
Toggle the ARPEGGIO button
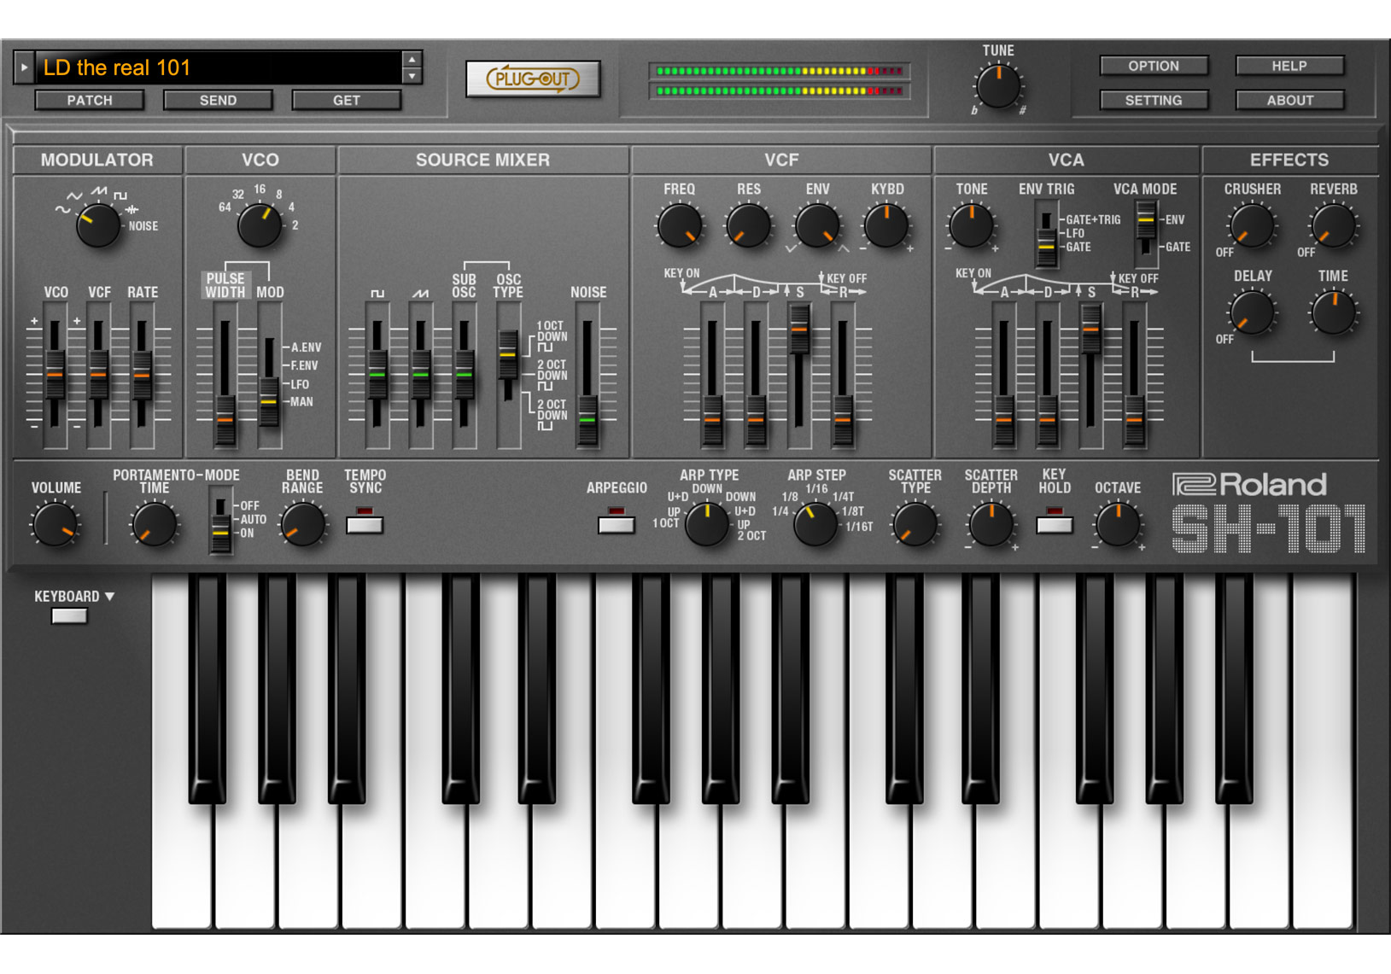[x=616, y=524]
